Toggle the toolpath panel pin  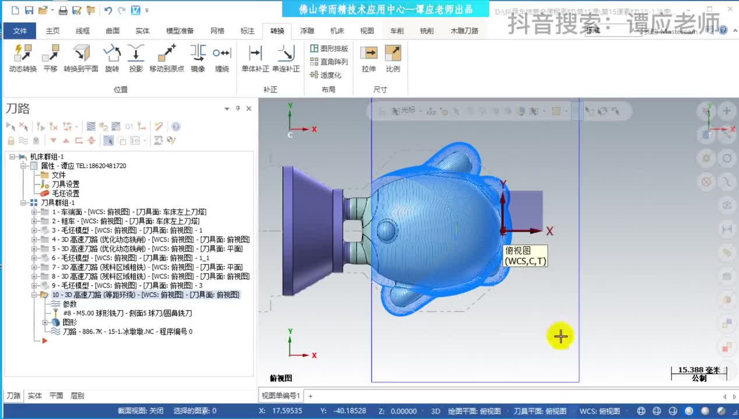point(238,109)
